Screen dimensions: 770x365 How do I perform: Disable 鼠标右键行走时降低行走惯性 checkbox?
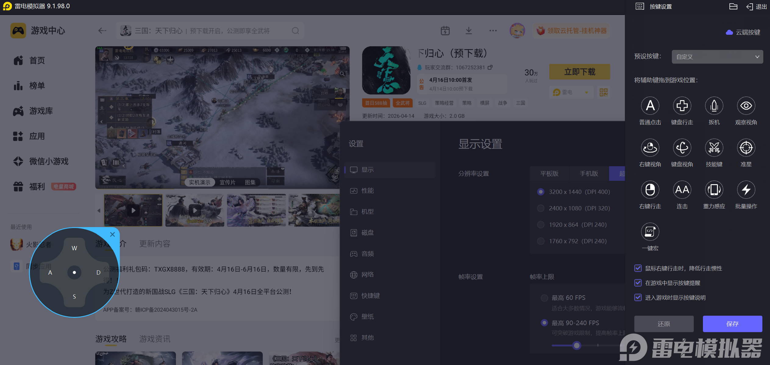(x=638, y=268)
